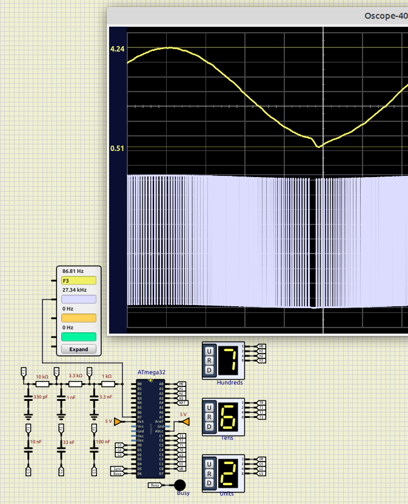Click the lavender channel 2 color field
The height and width of the screenshot is (504, 408).
pos(79,300)
